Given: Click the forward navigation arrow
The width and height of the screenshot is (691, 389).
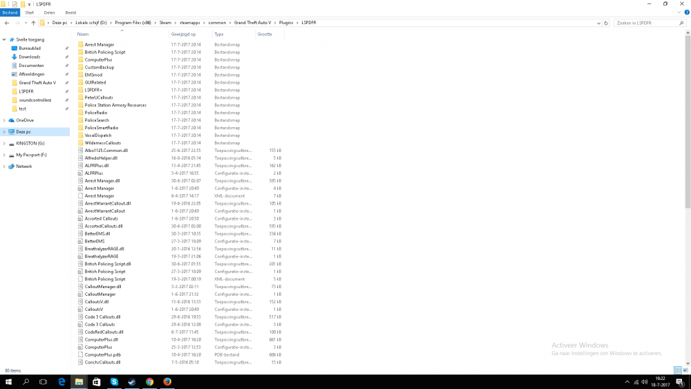Looking at the screenshot, I should 17,23.
